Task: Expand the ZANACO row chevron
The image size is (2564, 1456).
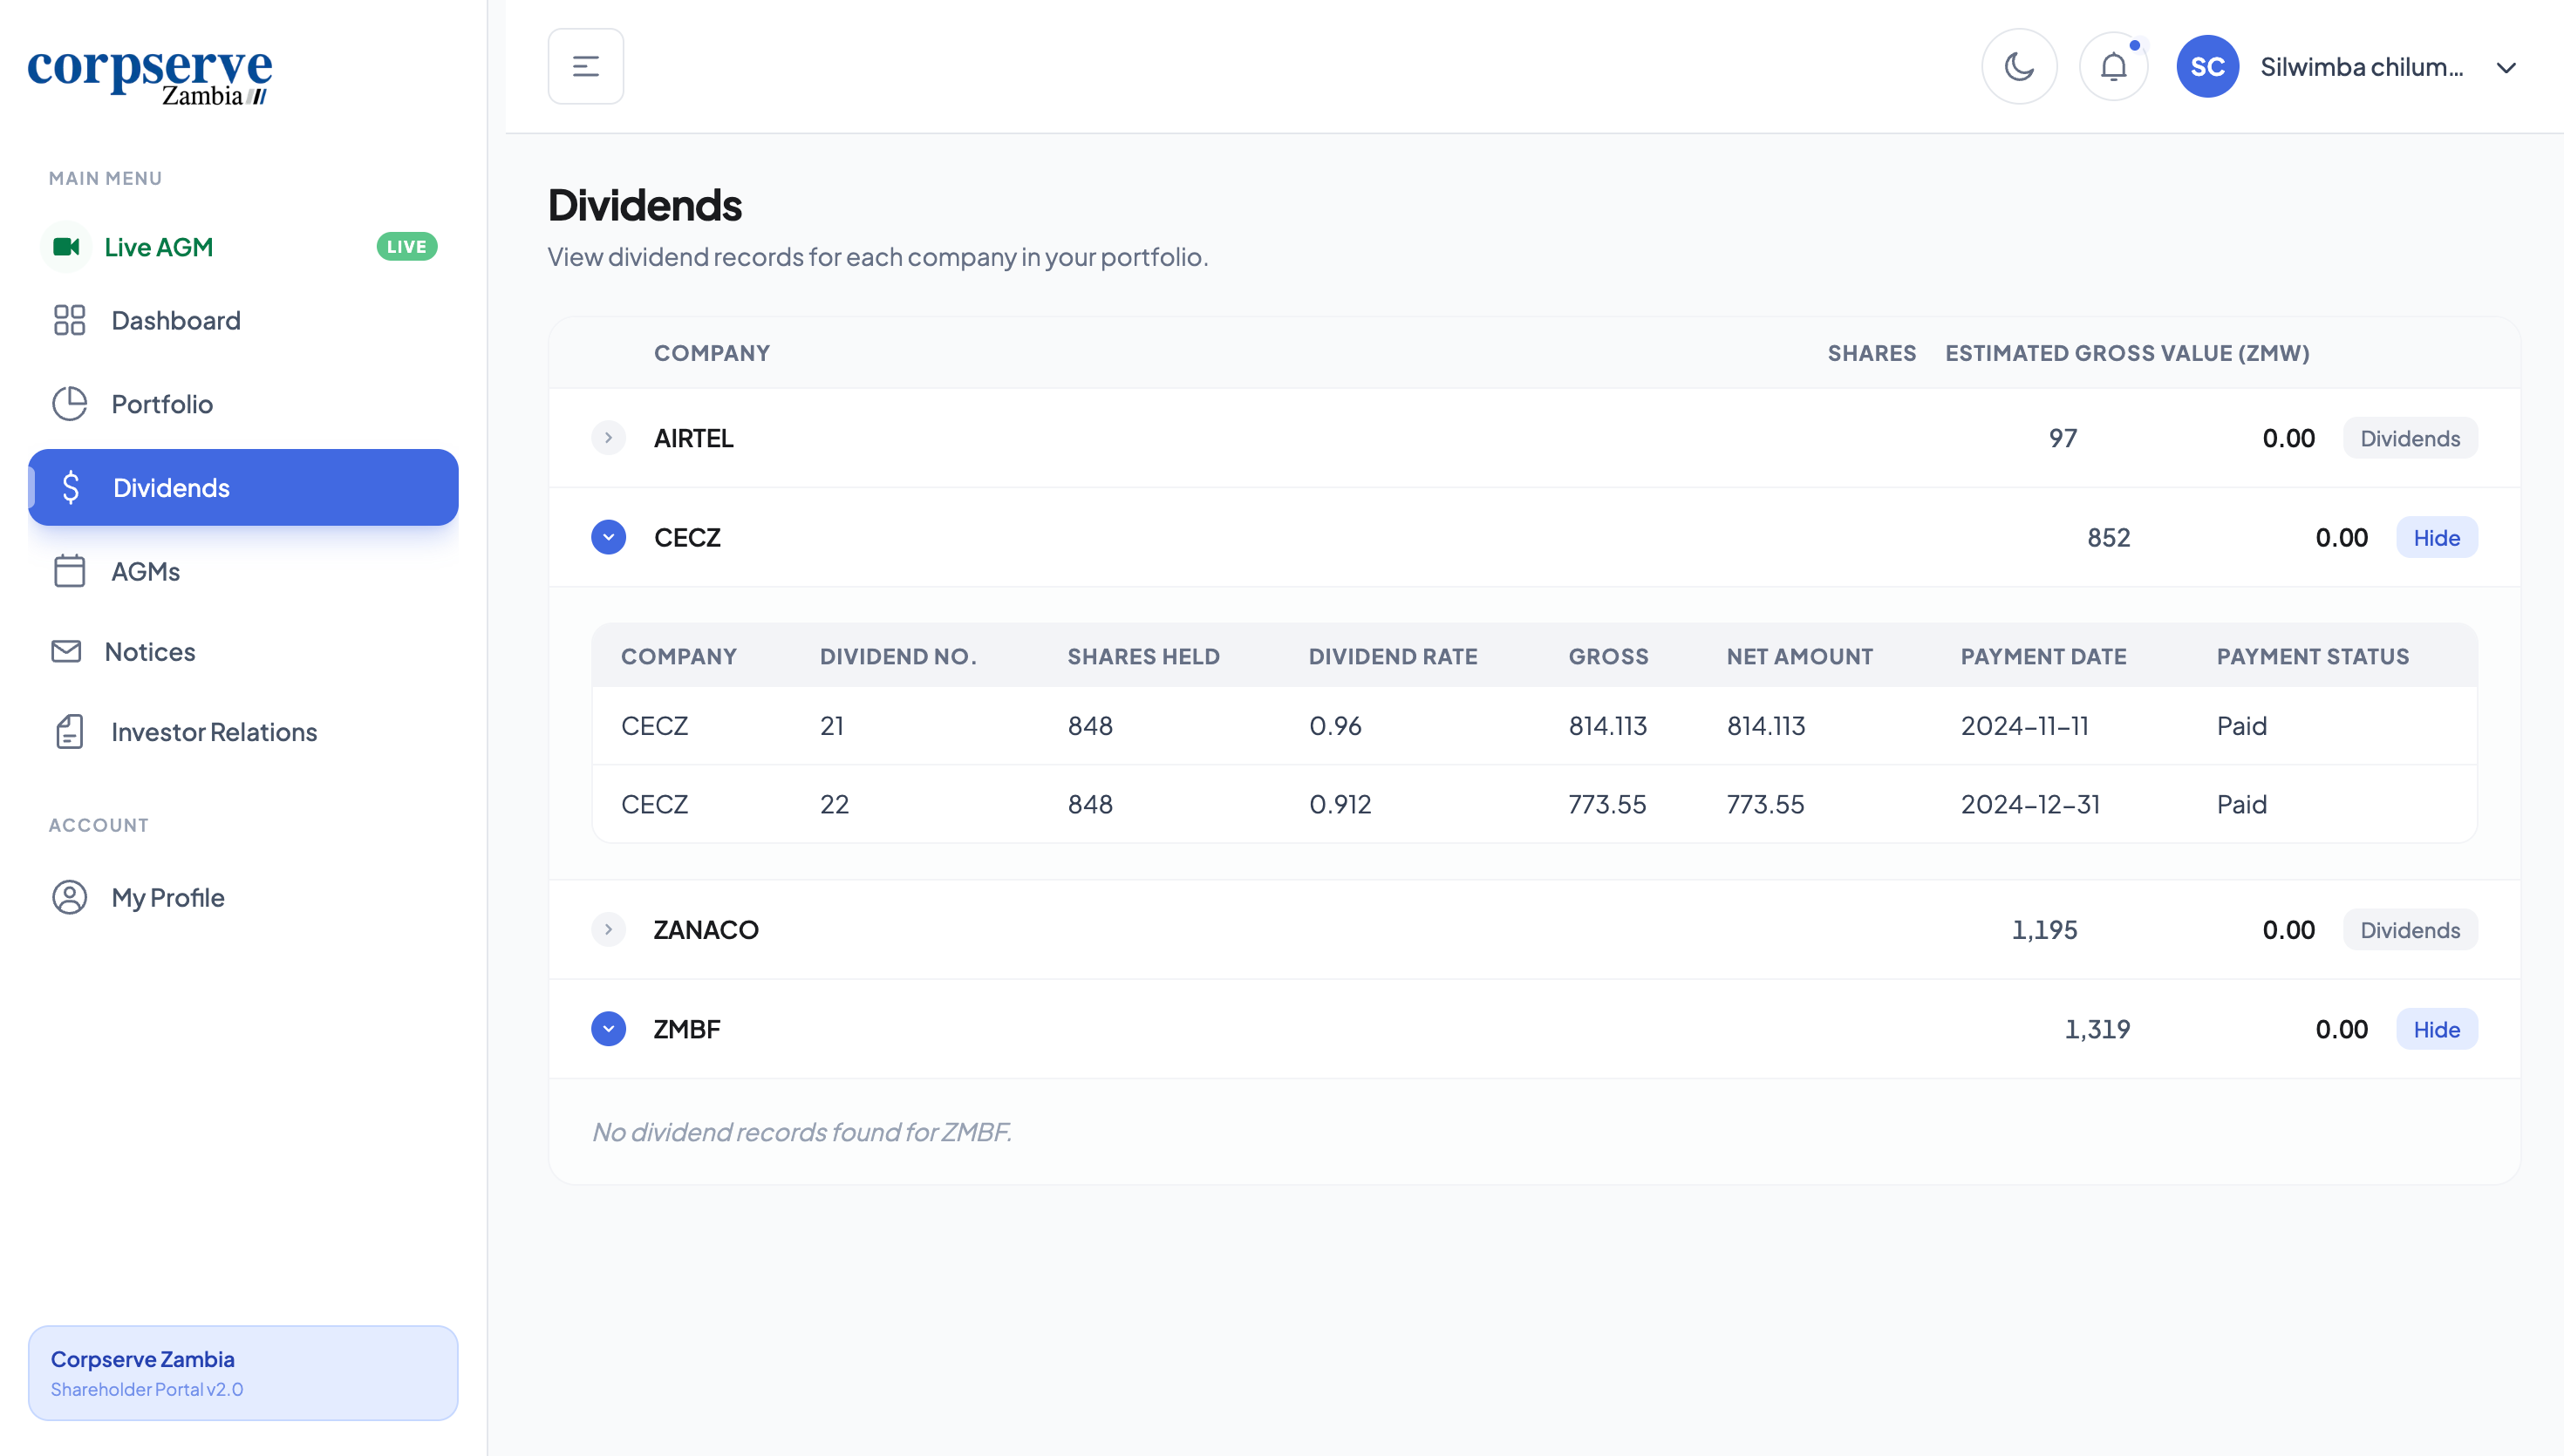Action: [x=608, y=930]
